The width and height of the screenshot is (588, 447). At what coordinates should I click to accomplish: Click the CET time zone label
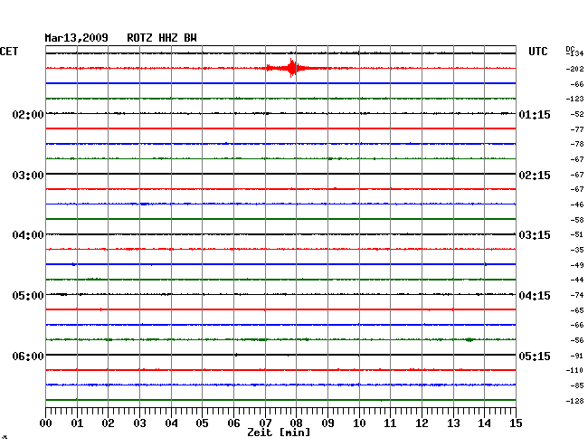[9, 52]
